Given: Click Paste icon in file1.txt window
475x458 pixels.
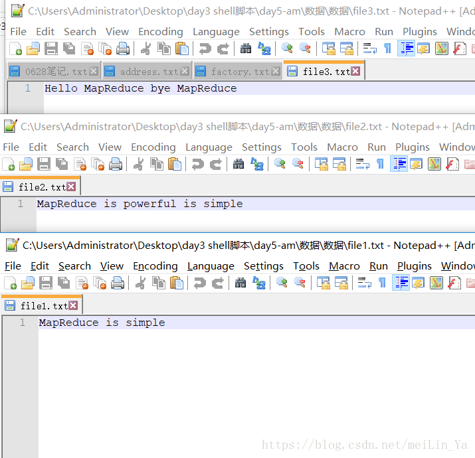Looking at the screenshot, I should pyautogui.click(x=177, y=283).
